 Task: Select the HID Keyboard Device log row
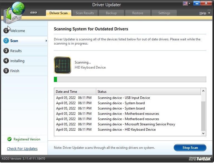click(x=128, y=130)
